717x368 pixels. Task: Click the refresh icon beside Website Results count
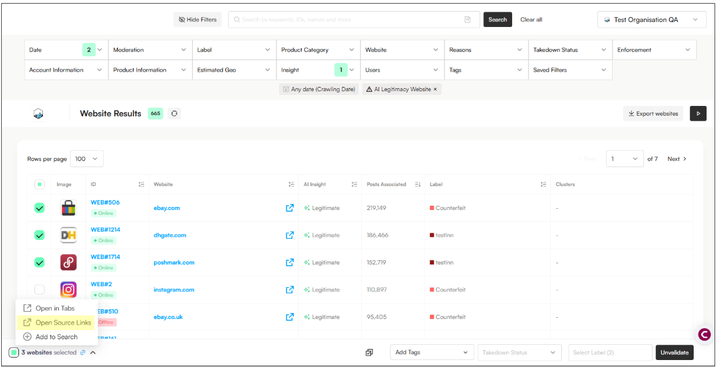174,113
